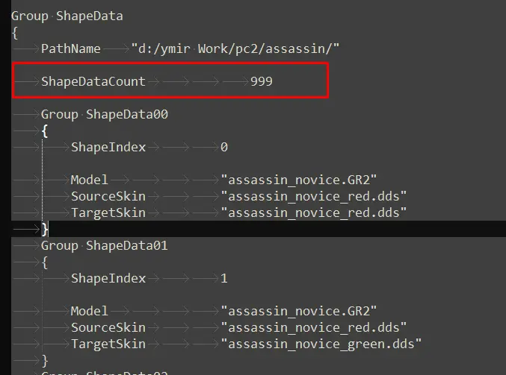
Task: Click the "Group ShapeData00" line
Action: tap(104, 114)
